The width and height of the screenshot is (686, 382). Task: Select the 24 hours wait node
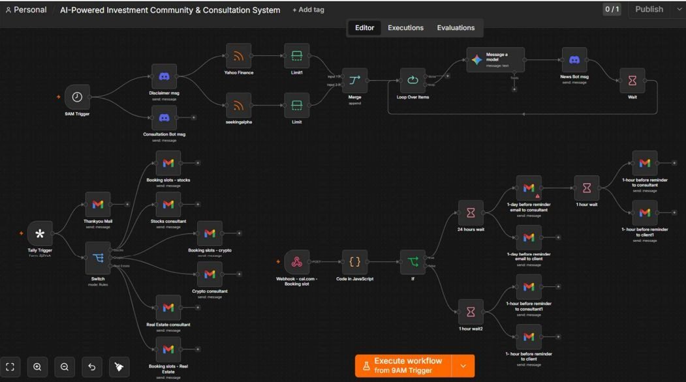pyautogui.click(x=471, y=213)
